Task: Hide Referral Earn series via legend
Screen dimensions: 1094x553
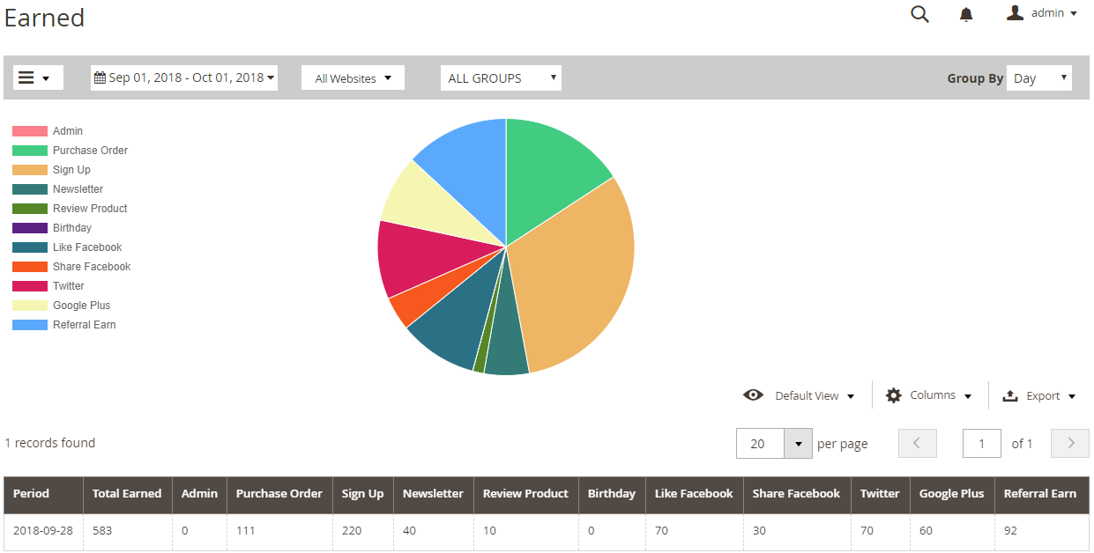Action: click(x=84, y=325)
